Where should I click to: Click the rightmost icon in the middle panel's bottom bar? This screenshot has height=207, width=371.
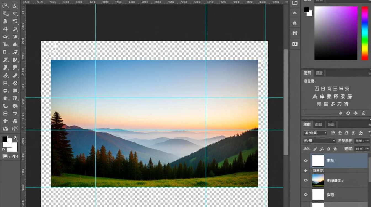(x=364, y=113)
